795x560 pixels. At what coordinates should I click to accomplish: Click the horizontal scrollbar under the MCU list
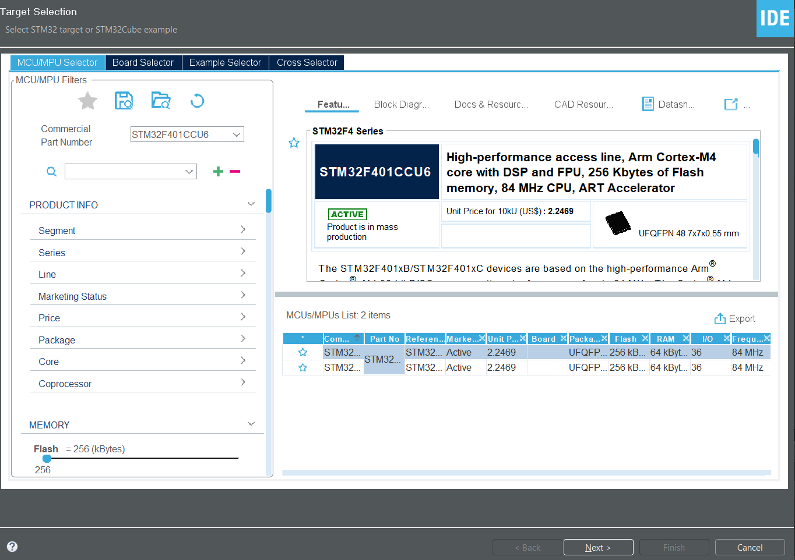[526, 473]
